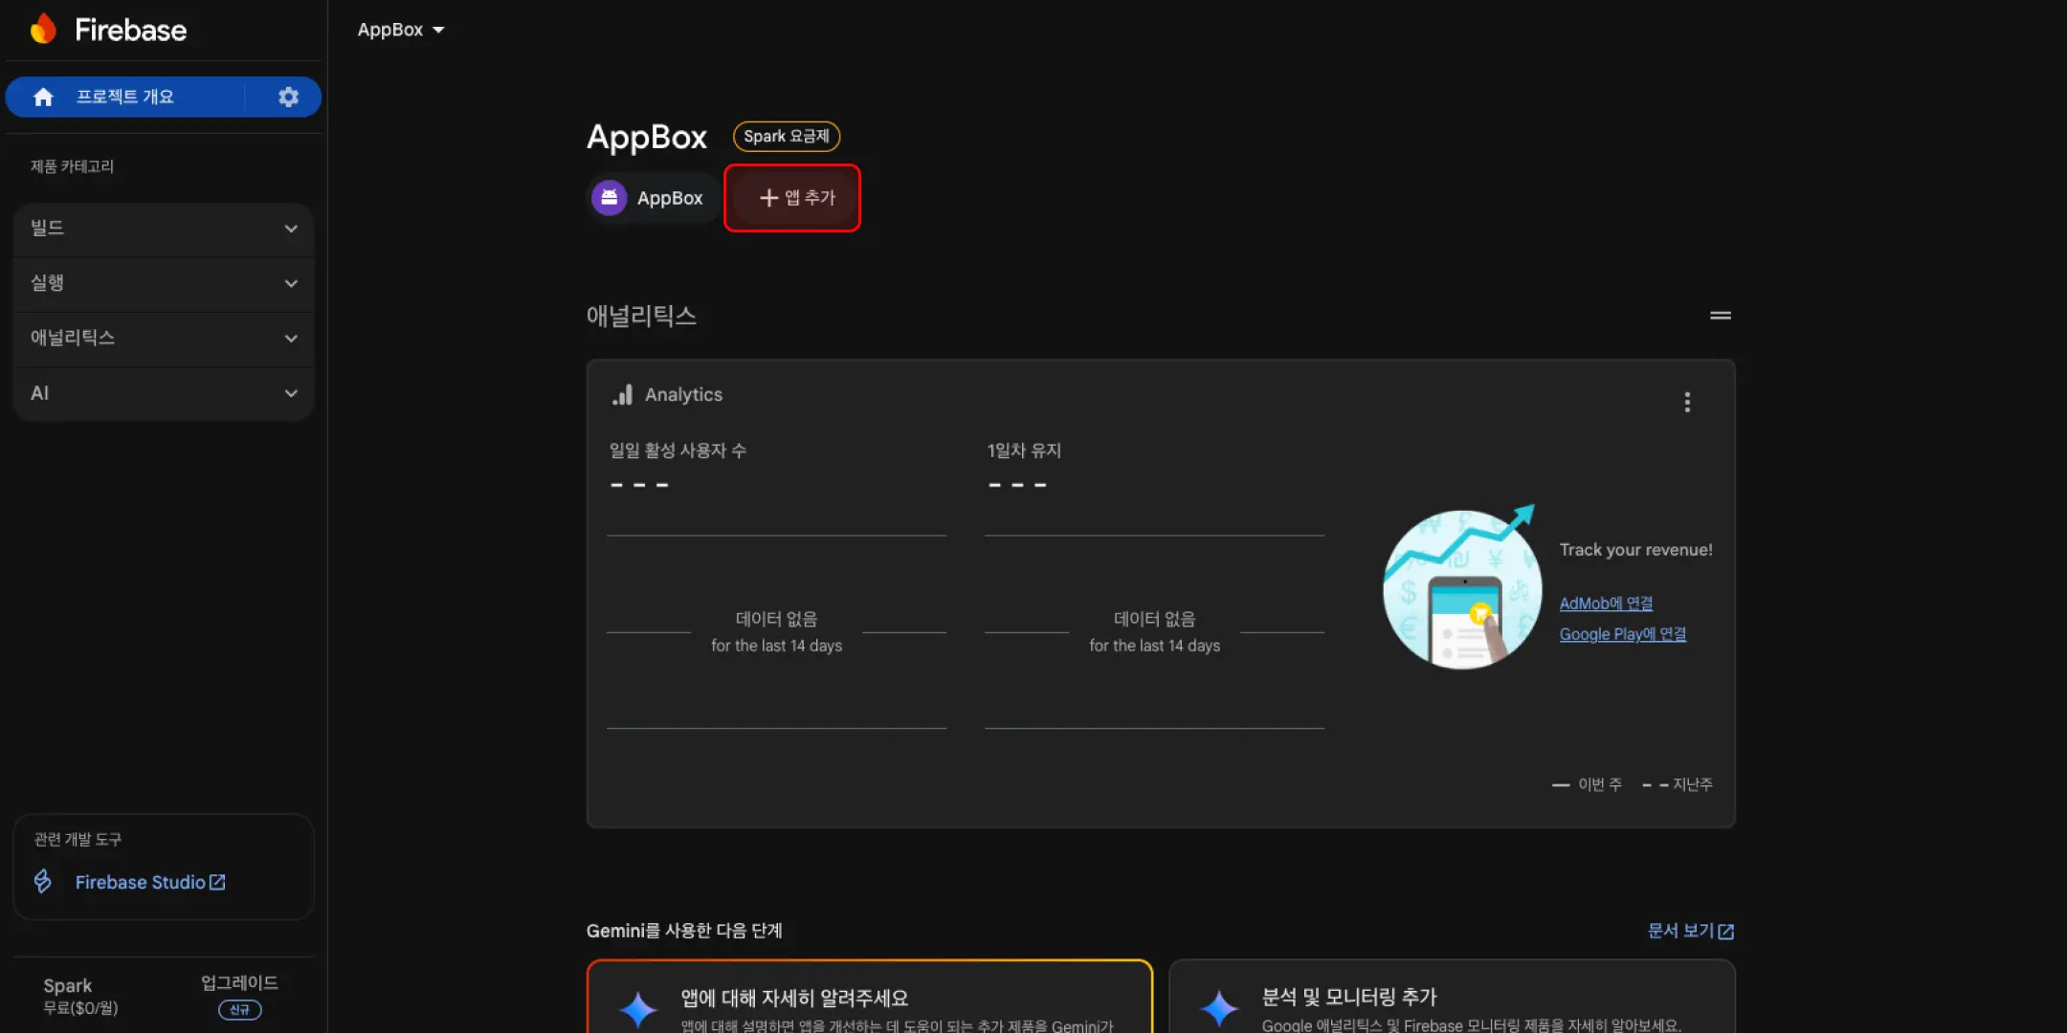
Task: Select 프로젝트 개요 in sidebar
Action: [x=125, y=97]
